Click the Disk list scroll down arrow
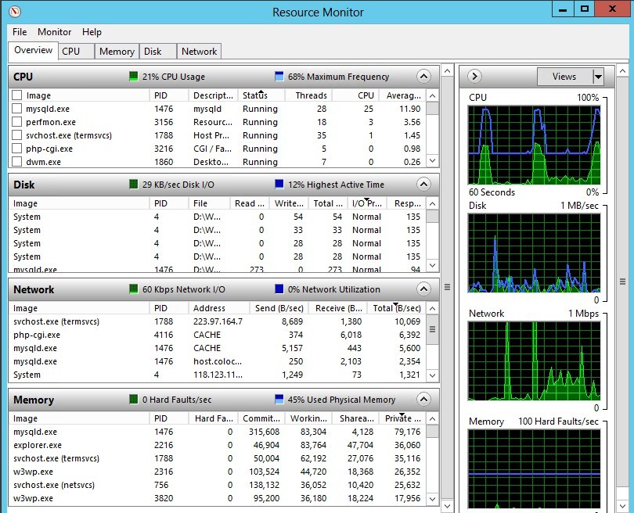 click(432, 265)
